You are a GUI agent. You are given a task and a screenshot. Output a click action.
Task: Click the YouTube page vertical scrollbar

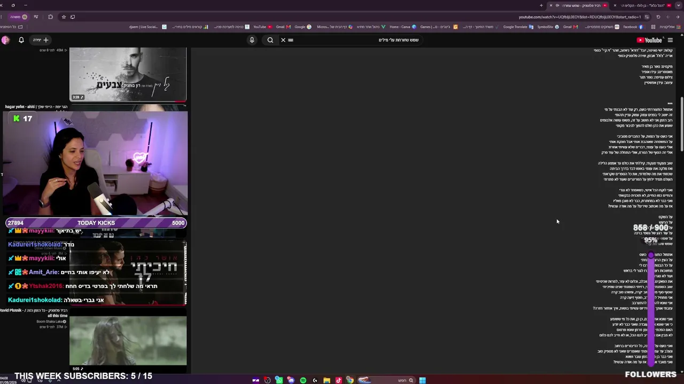click(x=682, y=124)
